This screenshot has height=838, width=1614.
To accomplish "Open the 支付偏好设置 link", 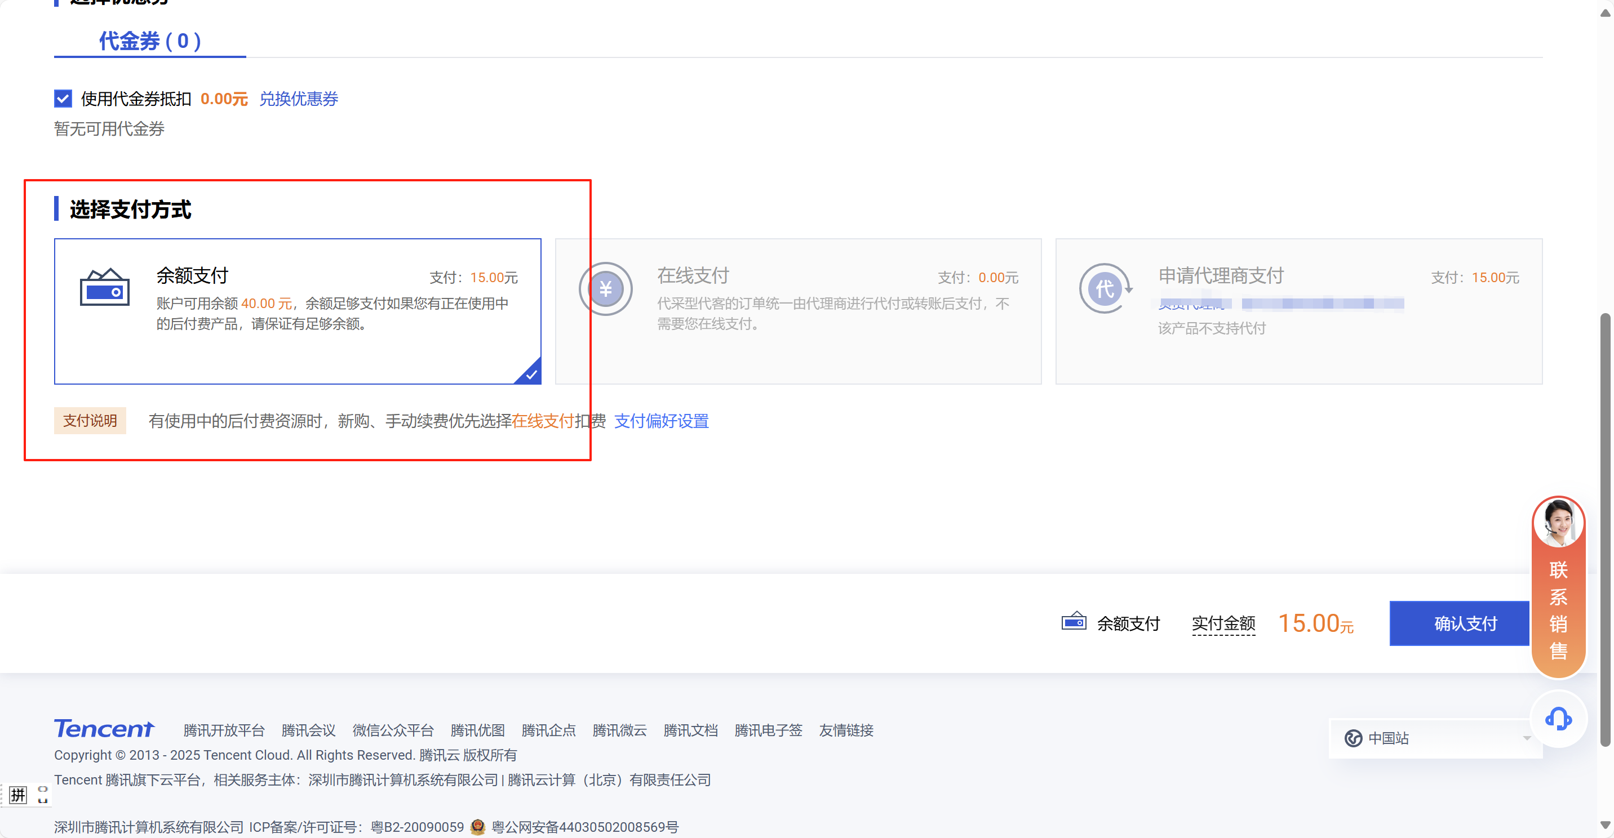I will 662,421.
